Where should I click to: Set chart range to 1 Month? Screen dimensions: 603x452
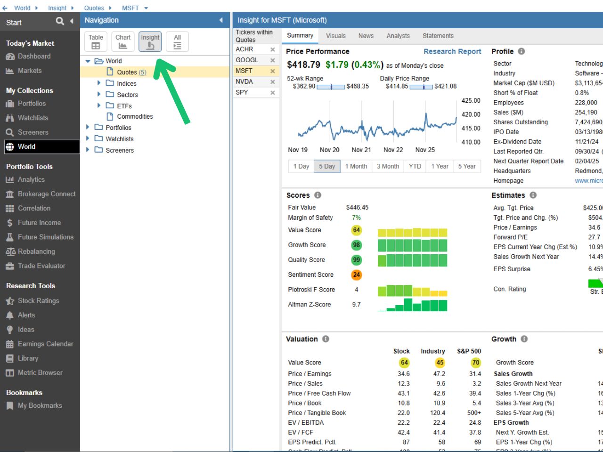356,166
